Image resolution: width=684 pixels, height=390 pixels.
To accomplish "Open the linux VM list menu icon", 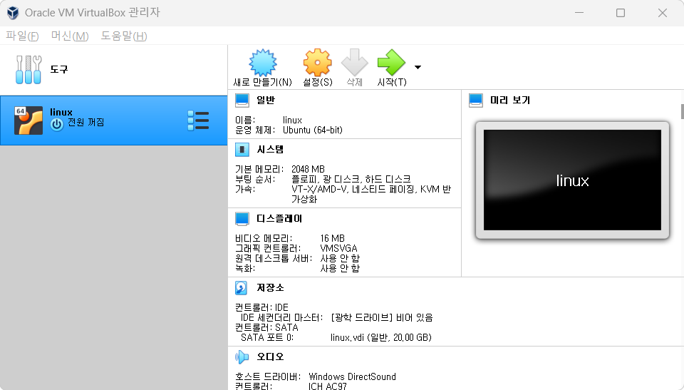I will click(x=198, y=120).
